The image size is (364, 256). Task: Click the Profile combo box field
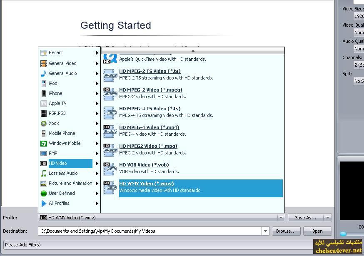click(161, 218)
